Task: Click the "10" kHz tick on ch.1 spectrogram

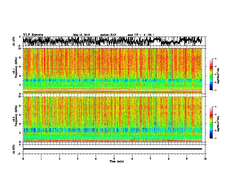Action: coord(20,49)
